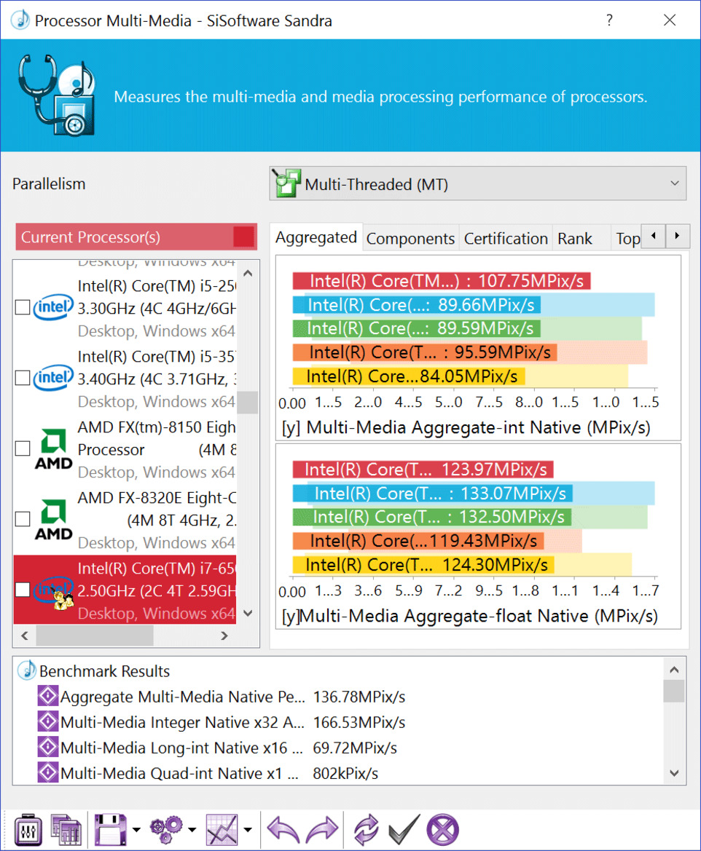The image size is (701, 851).
Task: Select the green 89.59MPix/s chart bar
Action: (417, 328)
